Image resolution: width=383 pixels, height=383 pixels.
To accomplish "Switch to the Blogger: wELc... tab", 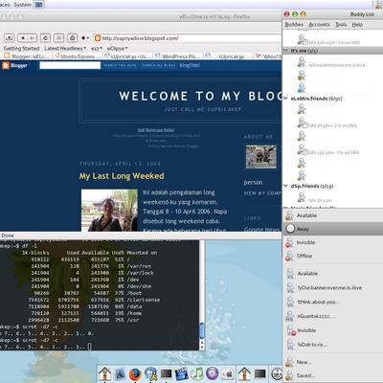I will (x=27, y=56).
